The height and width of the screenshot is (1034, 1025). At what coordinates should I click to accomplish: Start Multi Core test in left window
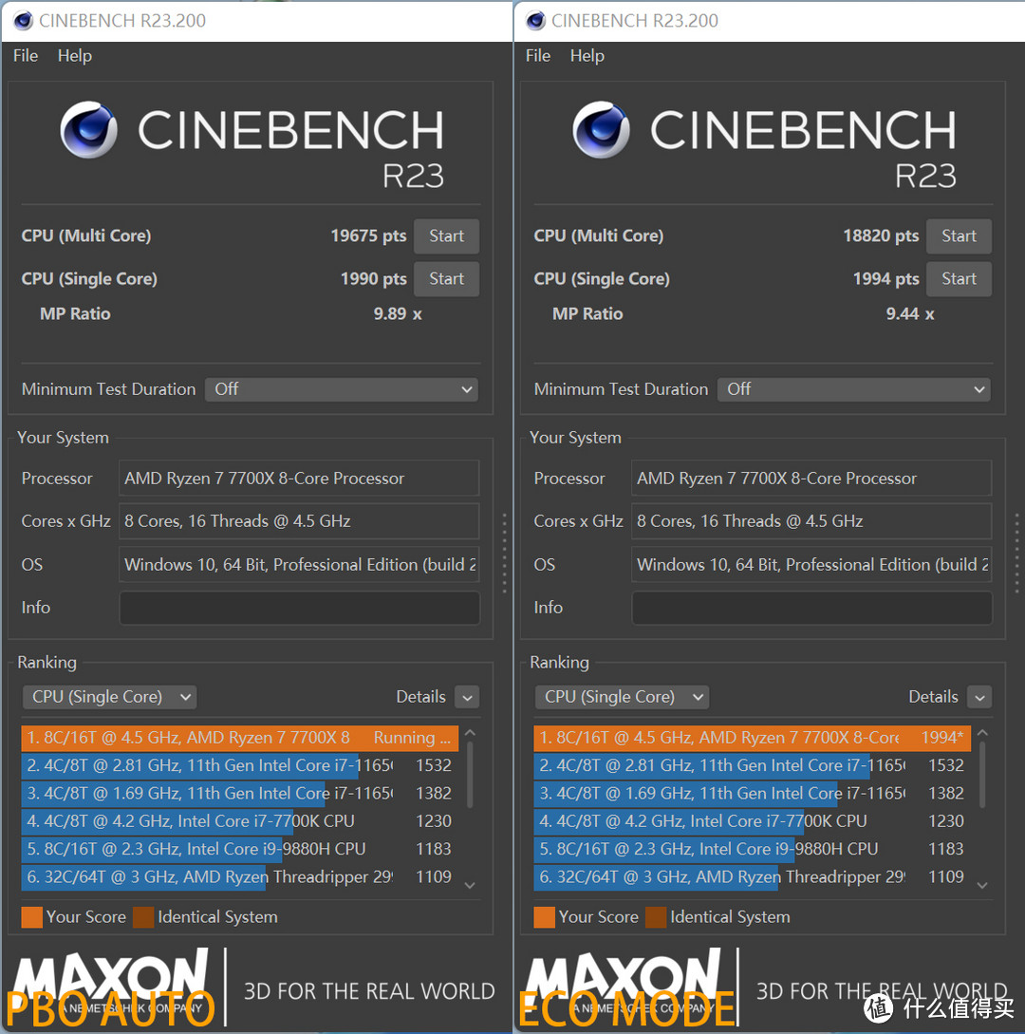point(446,236)
